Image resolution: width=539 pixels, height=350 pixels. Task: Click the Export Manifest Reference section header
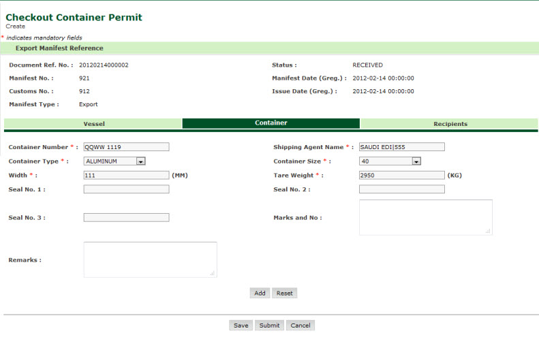point(59,48)
